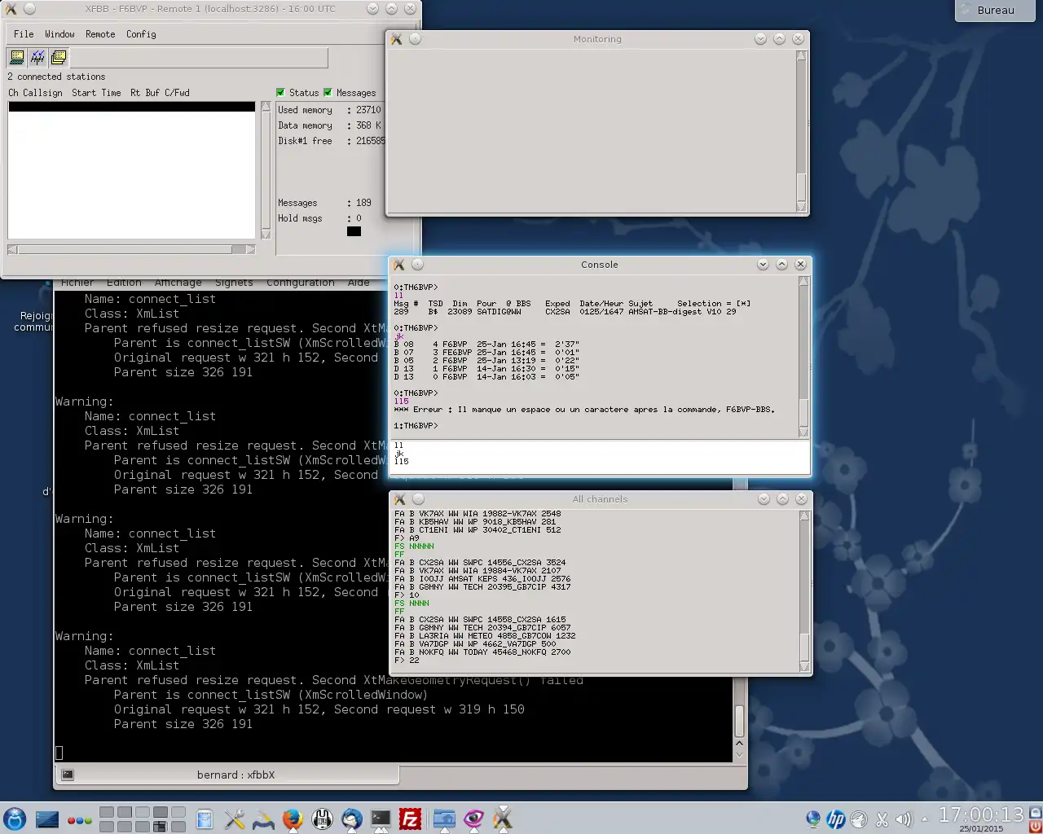Viewport: 1043px width, 834px height.
Task: Click the 17:00:13 panel clock
Action: pyautogui.click(x=981, y=814)
